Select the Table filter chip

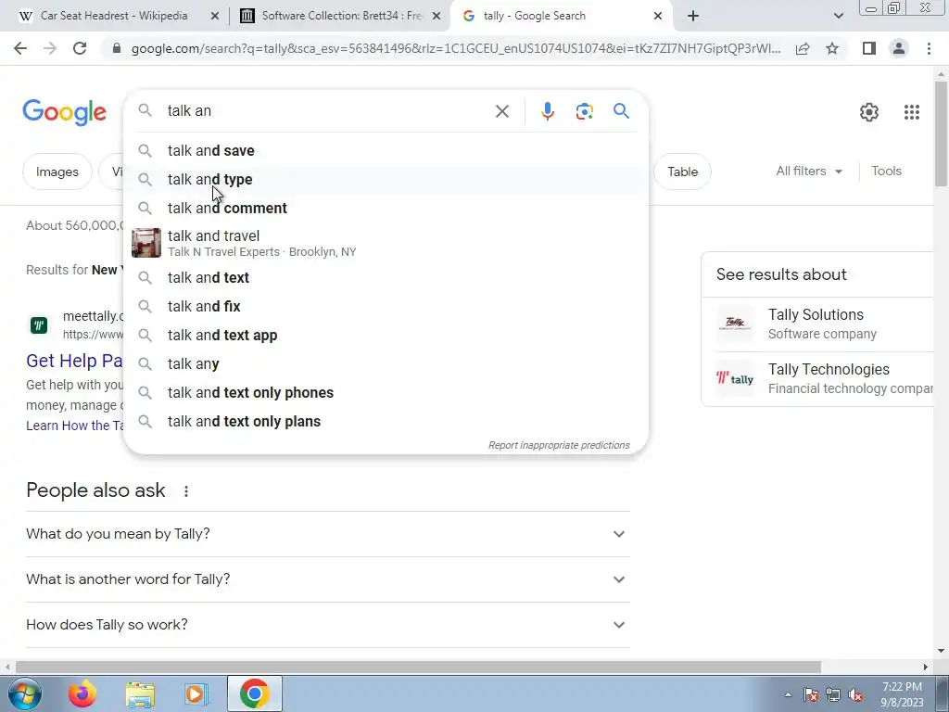(683, 172)
